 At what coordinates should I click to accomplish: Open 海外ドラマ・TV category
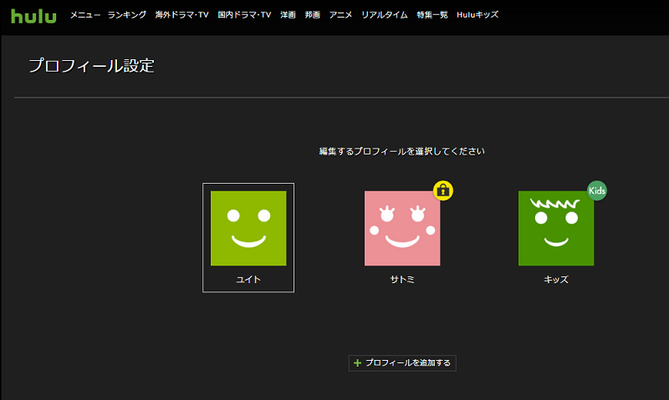tap(181, 15)
